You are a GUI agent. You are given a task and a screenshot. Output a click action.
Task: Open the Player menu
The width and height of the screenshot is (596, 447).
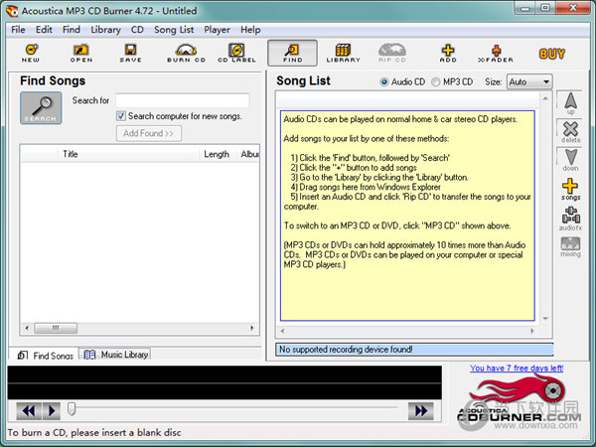pyautogui.click(x=217, y=30)
